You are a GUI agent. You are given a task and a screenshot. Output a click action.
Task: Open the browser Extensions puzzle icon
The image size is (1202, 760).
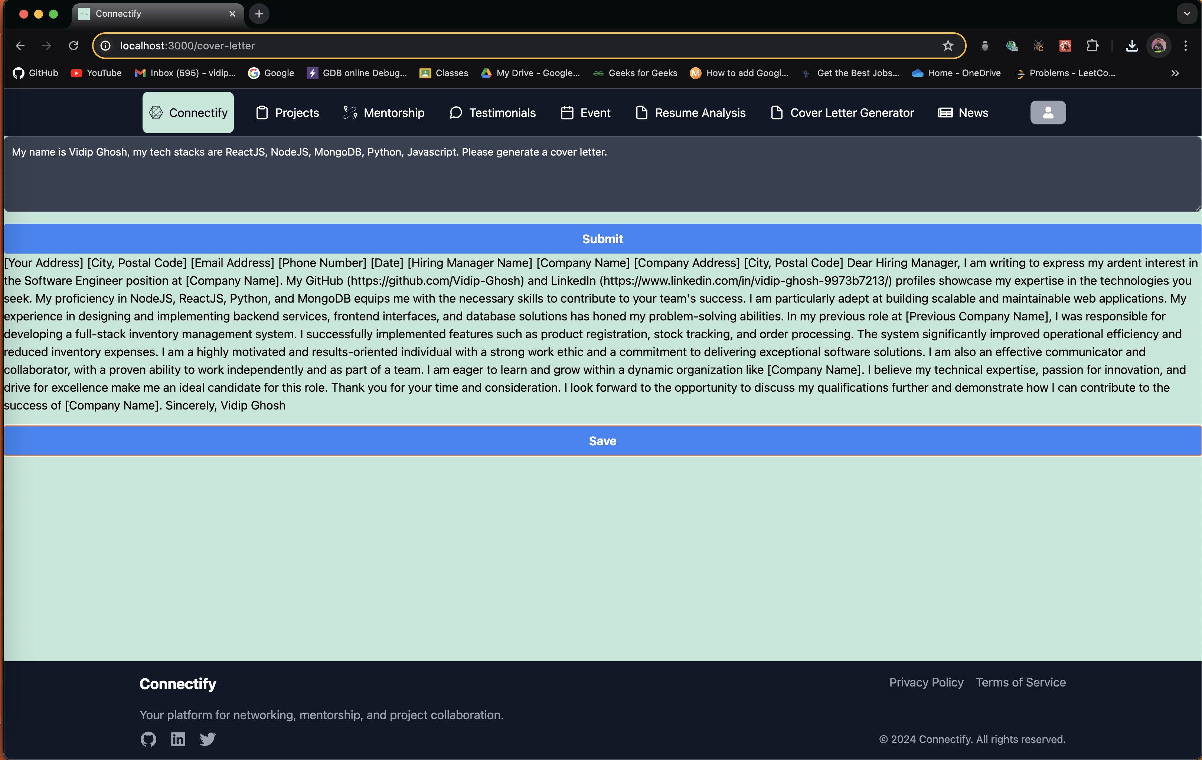[1092, 46]
